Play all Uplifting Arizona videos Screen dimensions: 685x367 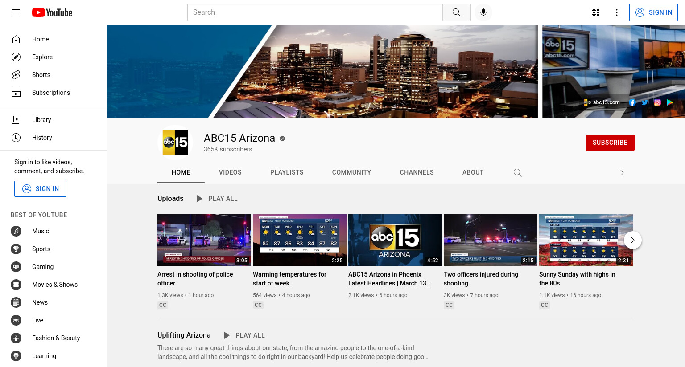click(x=244, y=335)
